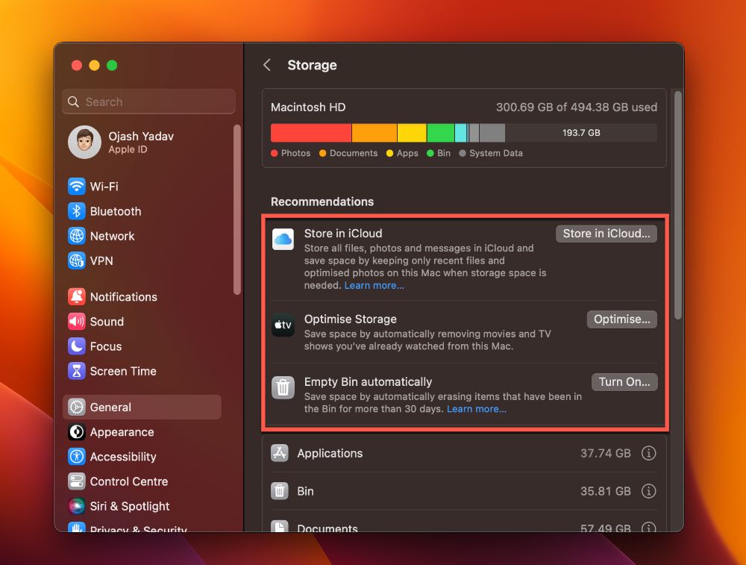Select General label in sidebar
The width and height of the screenshot is (746, 565).
coord(110,408)
